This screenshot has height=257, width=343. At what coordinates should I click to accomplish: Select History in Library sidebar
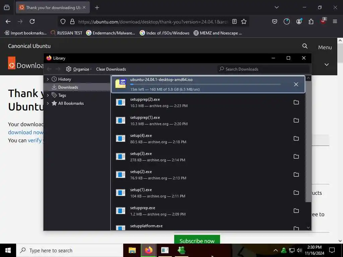[65, 79]
